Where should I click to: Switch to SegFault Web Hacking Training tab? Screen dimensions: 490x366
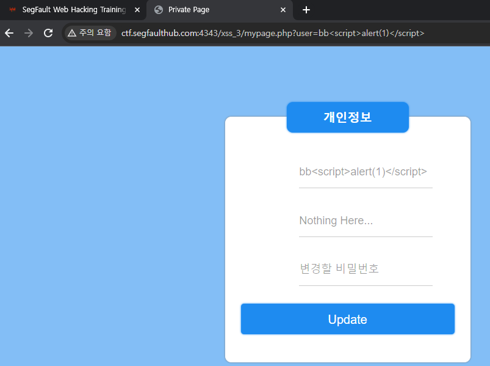click(x=73, y=10)
